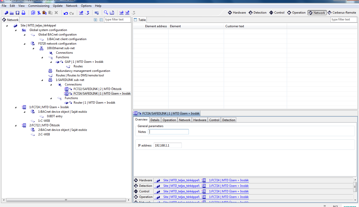Click Expand All icon in Network panel
Image resolution: width=359 pixels, height=207 pixels.
point(96,20)
